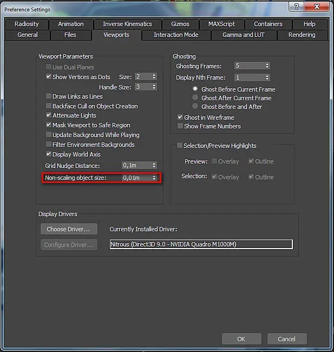Image resolution: width=334 pixels, height=352 pixels.
Task: Click the Choose Driver button
Action: 69,229
